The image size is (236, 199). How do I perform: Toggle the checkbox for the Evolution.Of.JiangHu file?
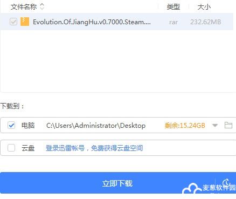13,22
